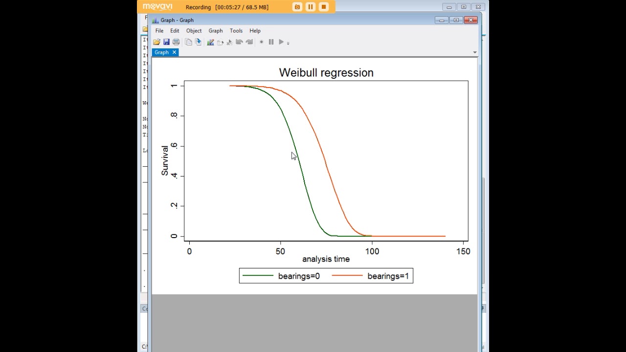Close the Graph window

point(471,20)
